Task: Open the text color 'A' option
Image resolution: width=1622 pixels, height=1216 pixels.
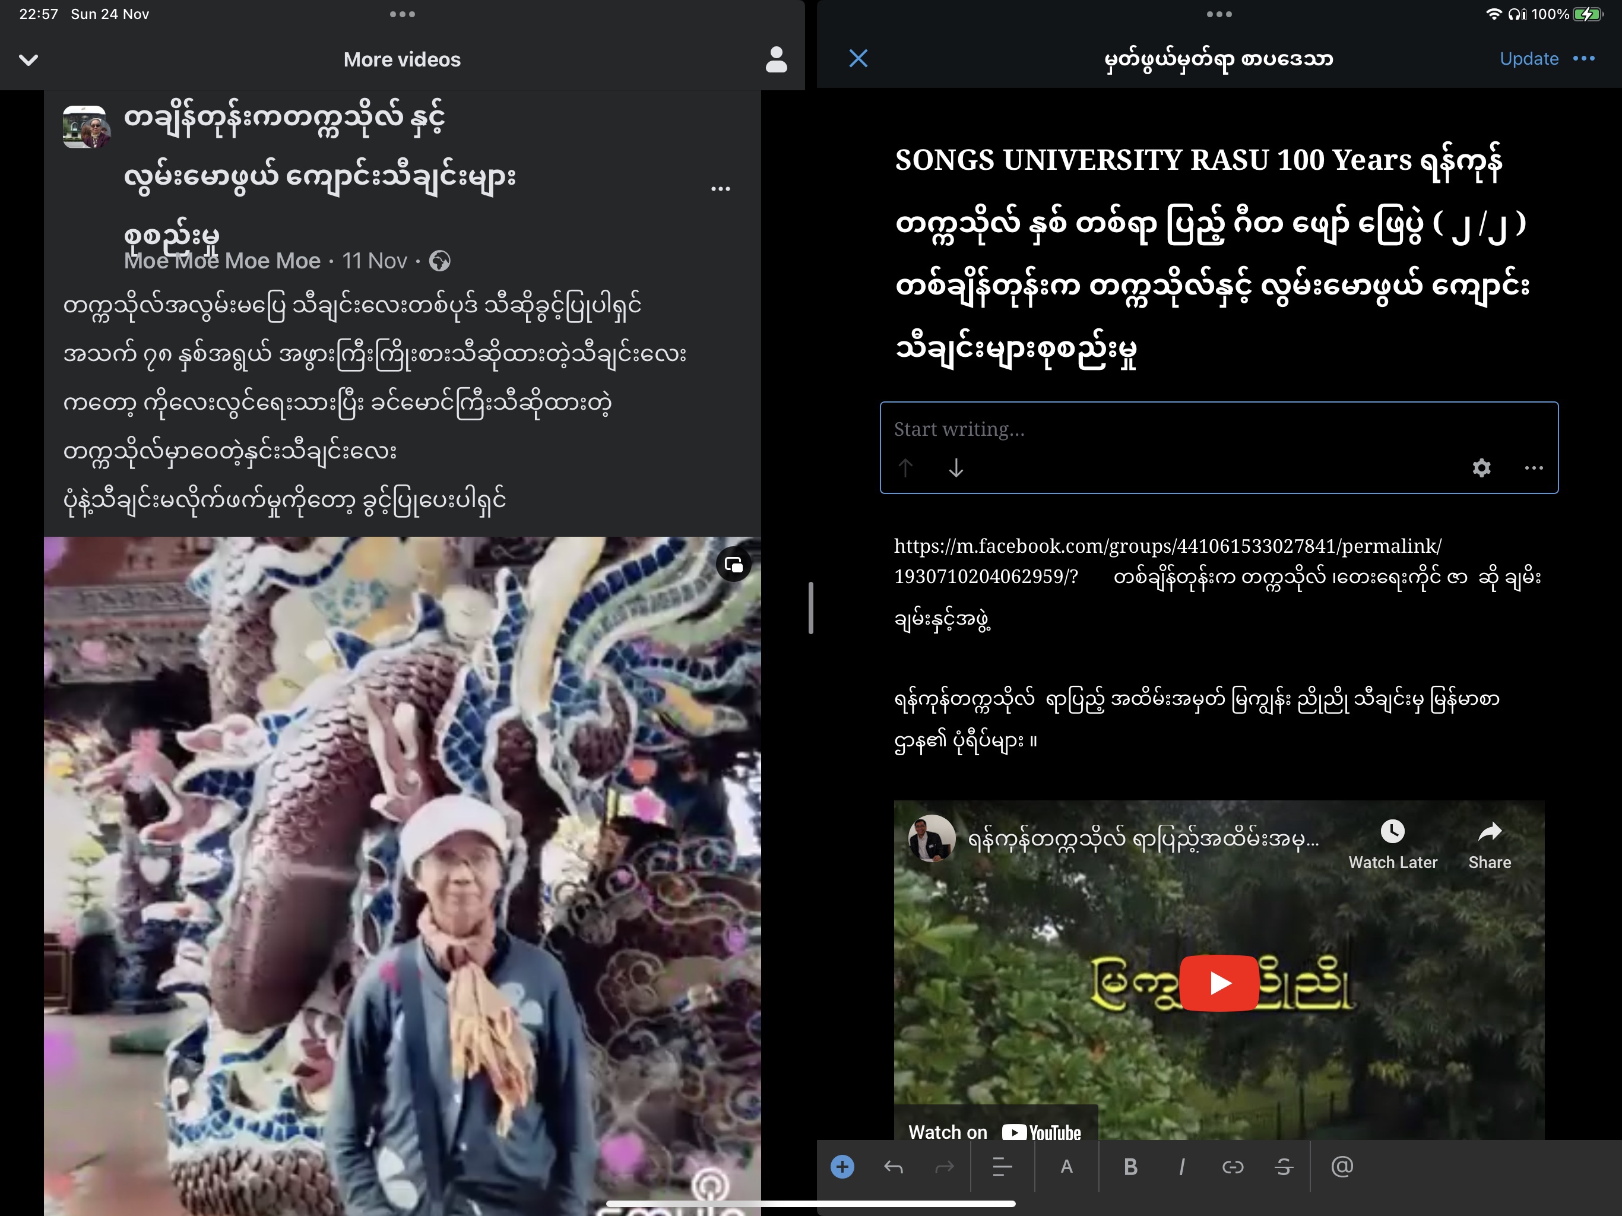Action: 1066,1166
